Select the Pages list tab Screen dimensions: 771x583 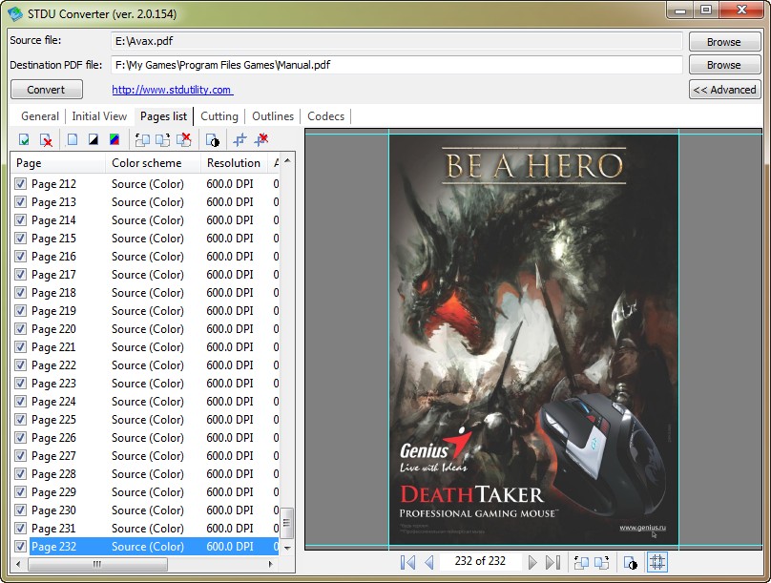coord(164,116)
